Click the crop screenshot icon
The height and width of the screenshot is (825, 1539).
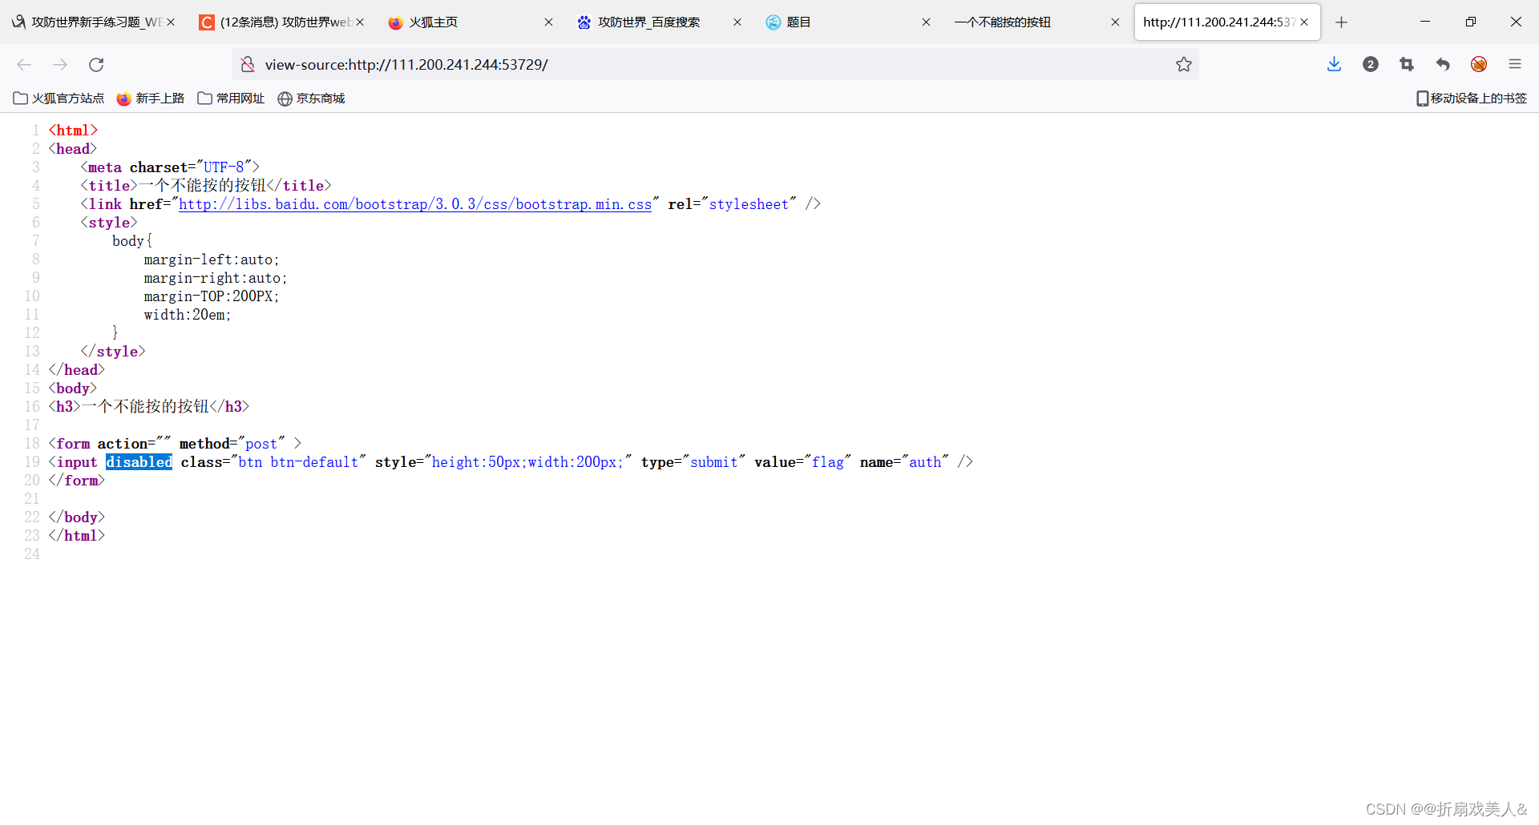click(x=1407, y=65)
